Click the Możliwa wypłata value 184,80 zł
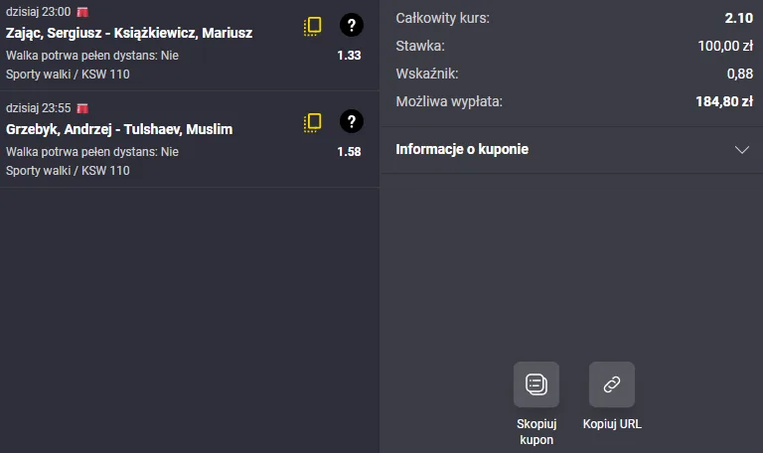The height and width of the screenshot is (453, 763). point(724,101)
